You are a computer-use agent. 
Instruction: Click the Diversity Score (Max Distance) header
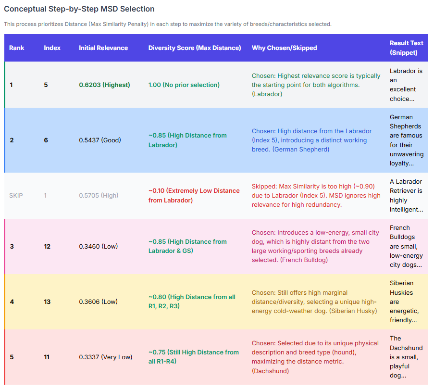tap(195, 48)
